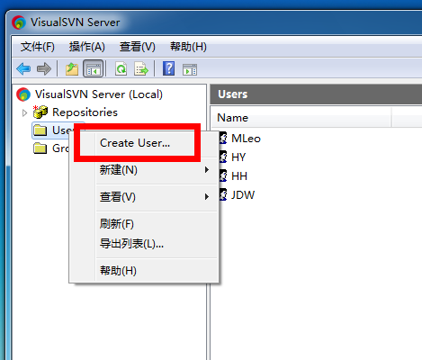Open the 帮助(H) menu in menu bar
The width and height of the screenshot is (422, 360).
click(x=188, y=47)
